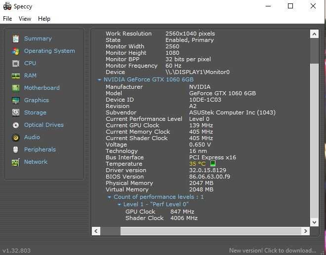The width and height of the screenshot is (326, 255).
Task: Click the green temperature indicator icon
Action: pos(213,163)
